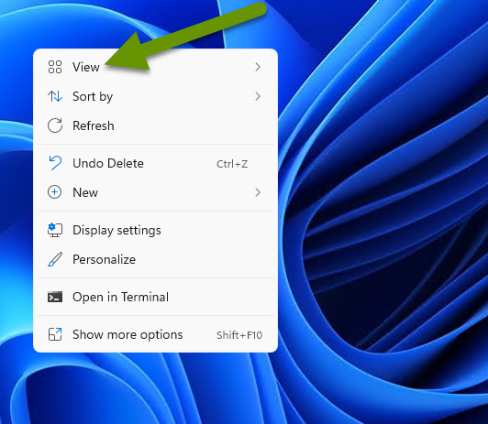The height and width of the screenshot is (424, 488).
Task: Open the View menu entry
Action: click(x=155, y=67)
